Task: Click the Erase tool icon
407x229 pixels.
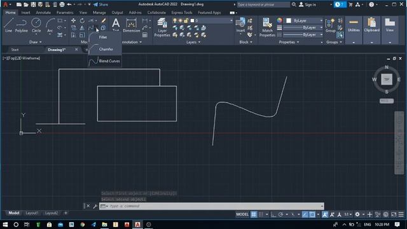Action: [103, 20]
